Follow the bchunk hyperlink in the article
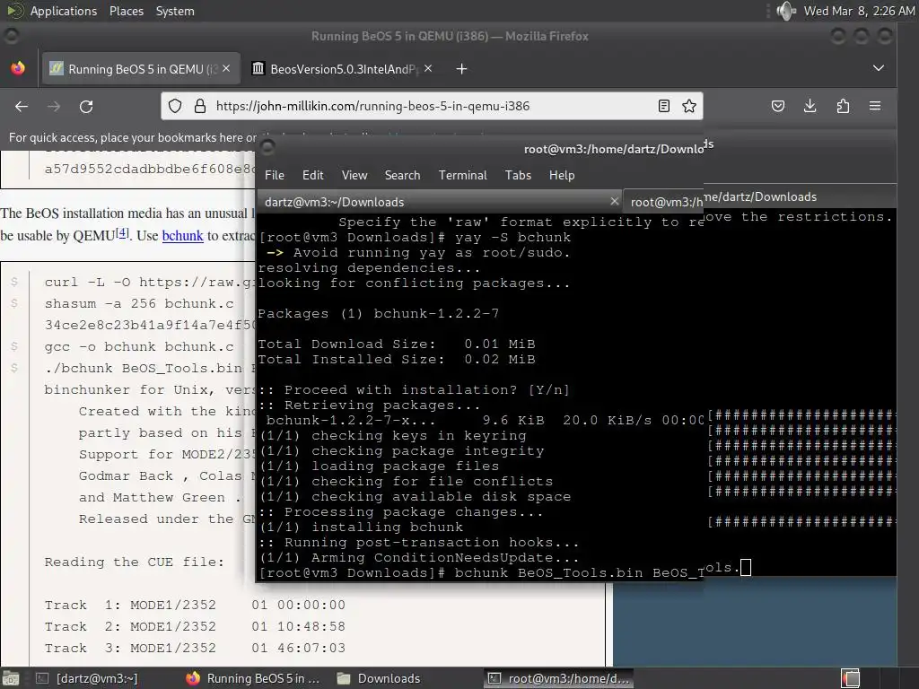919x689 pixels. (182, 236)
